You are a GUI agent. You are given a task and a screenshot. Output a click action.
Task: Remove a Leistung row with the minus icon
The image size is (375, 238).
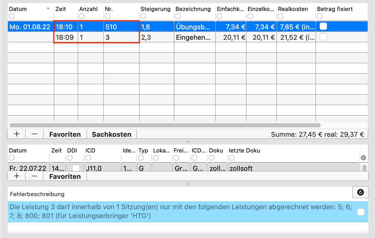(x=34, y=134)
